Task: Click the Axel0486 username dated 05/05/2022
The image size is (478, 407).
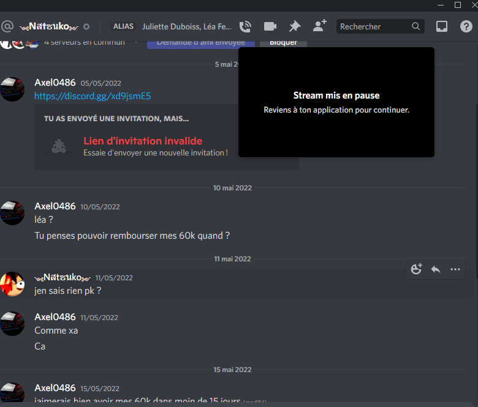Action: pos(55,83)
